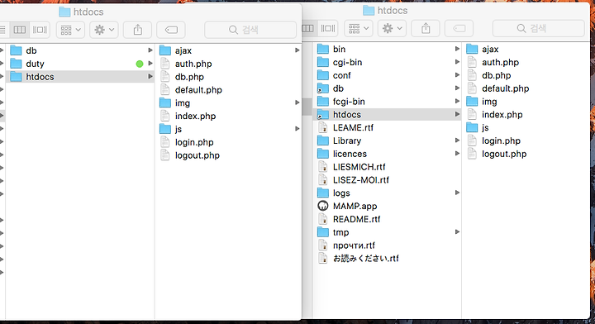Select licences folder in right window
The image size is (595, 324).
(x=387, y=154)
